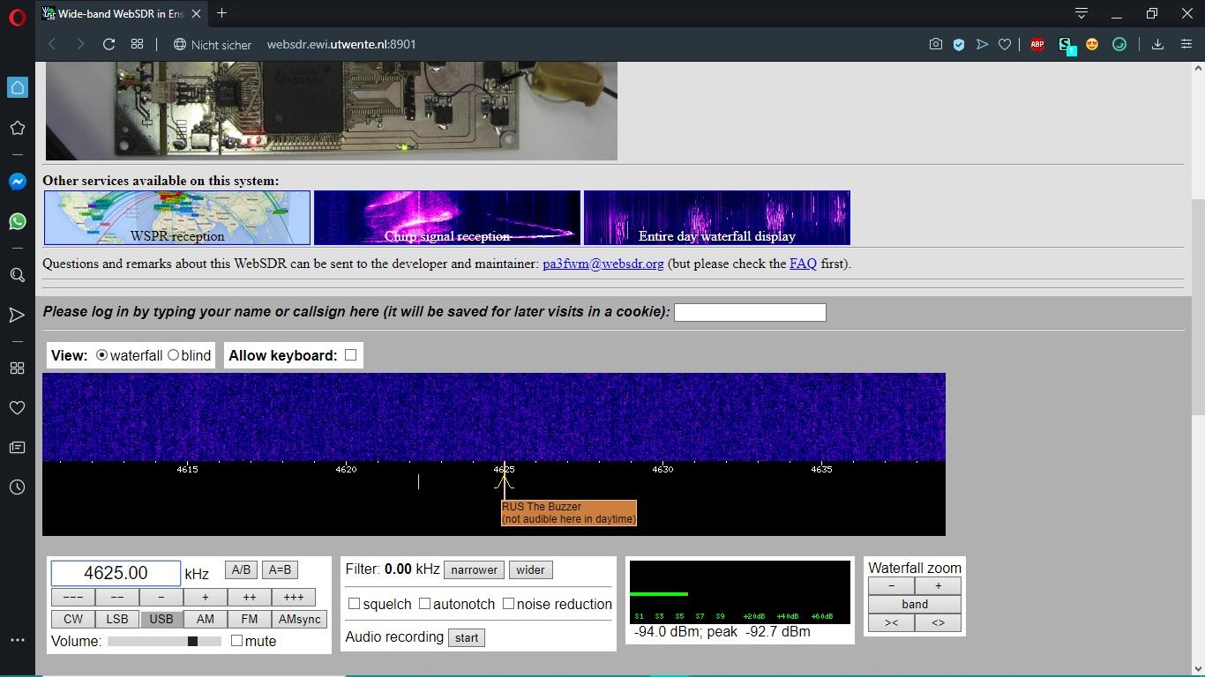Click RUS The Buzzer station label
Viewport: 1205px width, 677px height.
[x=569, y=513]
